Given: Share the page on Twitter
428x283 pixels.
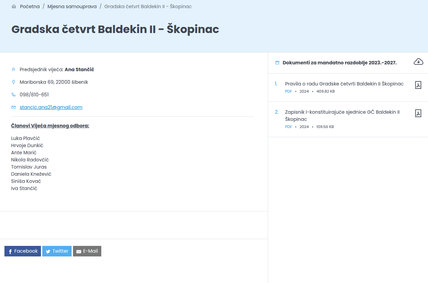Looking at the screenshot, I should coord(57,251).
